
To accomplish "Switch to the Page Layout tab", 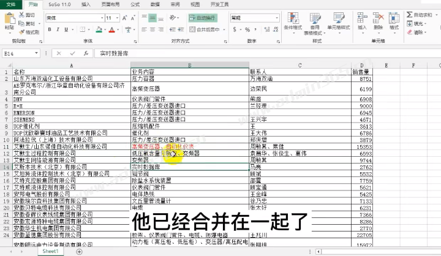I will tap(110, 4).
